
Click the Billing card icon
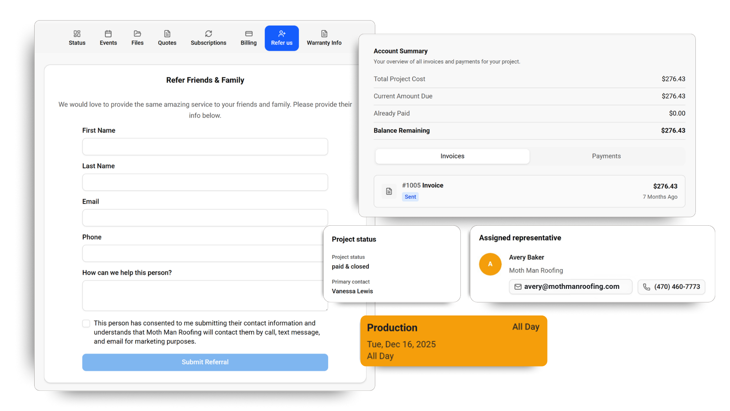click(x=249, y=33)
